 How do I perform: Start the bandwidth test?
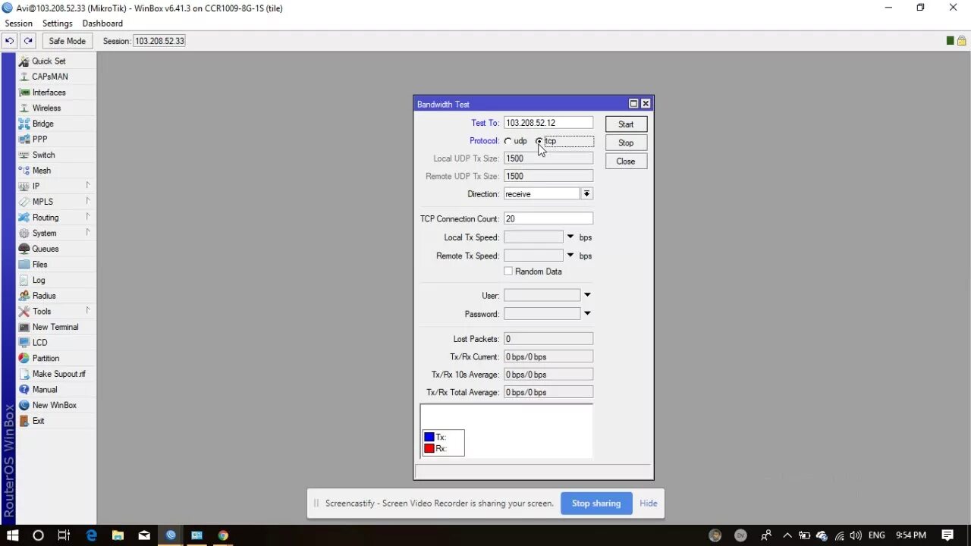626,124
